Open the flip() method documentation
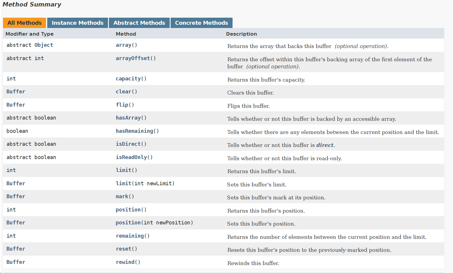 pyautogui.click(x=122, y=105)
